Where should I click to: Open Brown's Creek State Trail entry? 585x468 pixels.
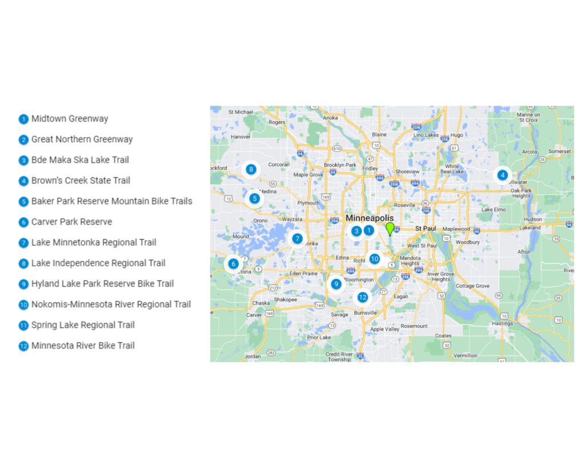(x=81, y=181)
